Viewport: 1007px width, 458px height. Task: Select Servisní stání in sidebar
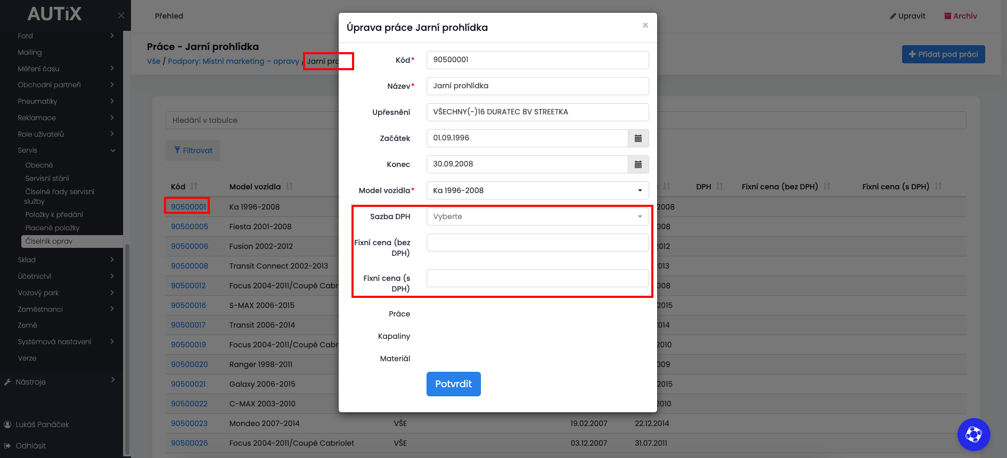47,178
